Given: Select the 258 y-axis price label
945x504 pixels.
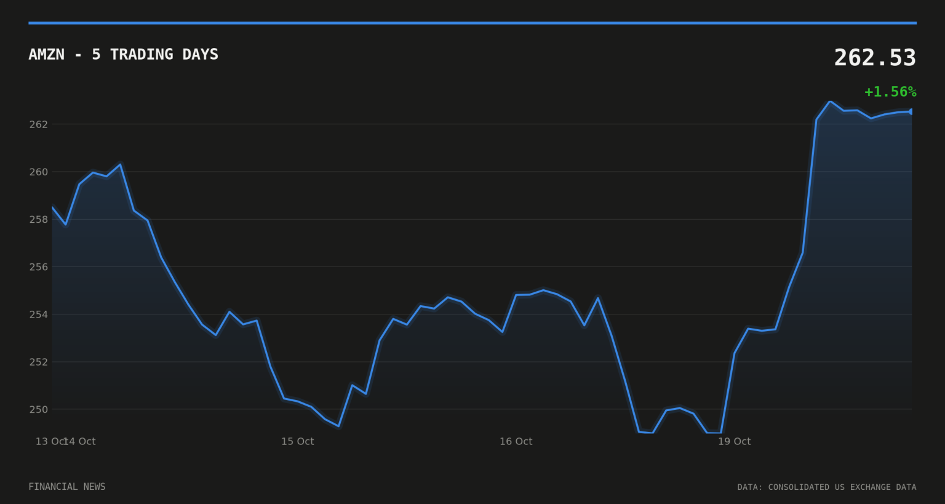Looking at the screenshot, I should pos(38,219).
